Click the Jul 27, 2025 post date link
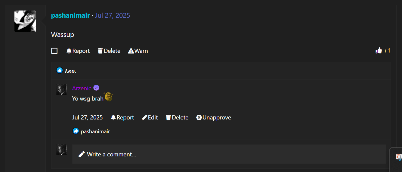Image resolution: width=402 pixels, height=172 pixels. pos(113,16)
